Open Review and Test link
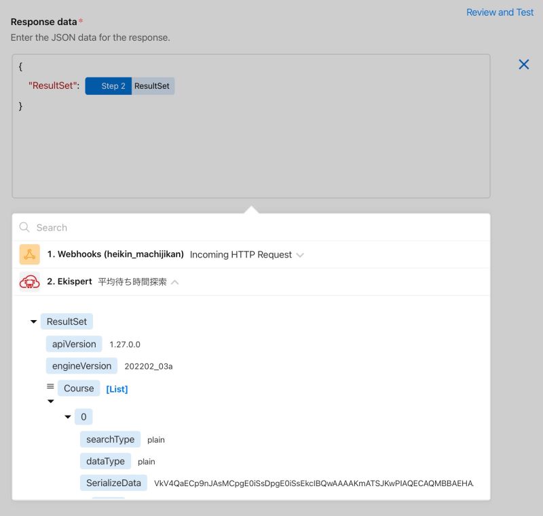 500,12
